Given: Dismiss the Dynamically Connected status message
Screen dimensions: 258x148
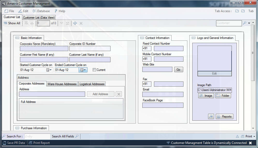Looking at the screenshot, I should (250, 143).
